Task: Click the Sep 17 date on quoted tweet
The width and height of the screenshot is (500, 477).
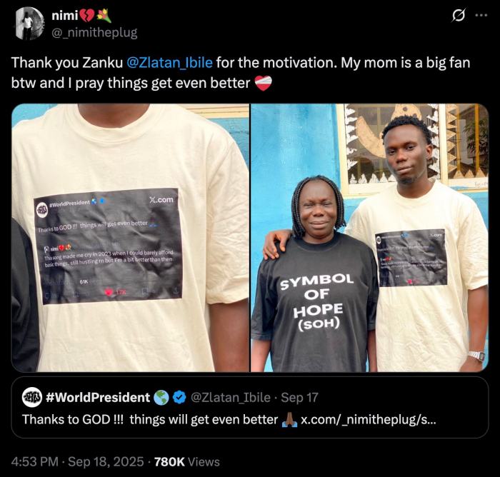Action: click(301, 398)
